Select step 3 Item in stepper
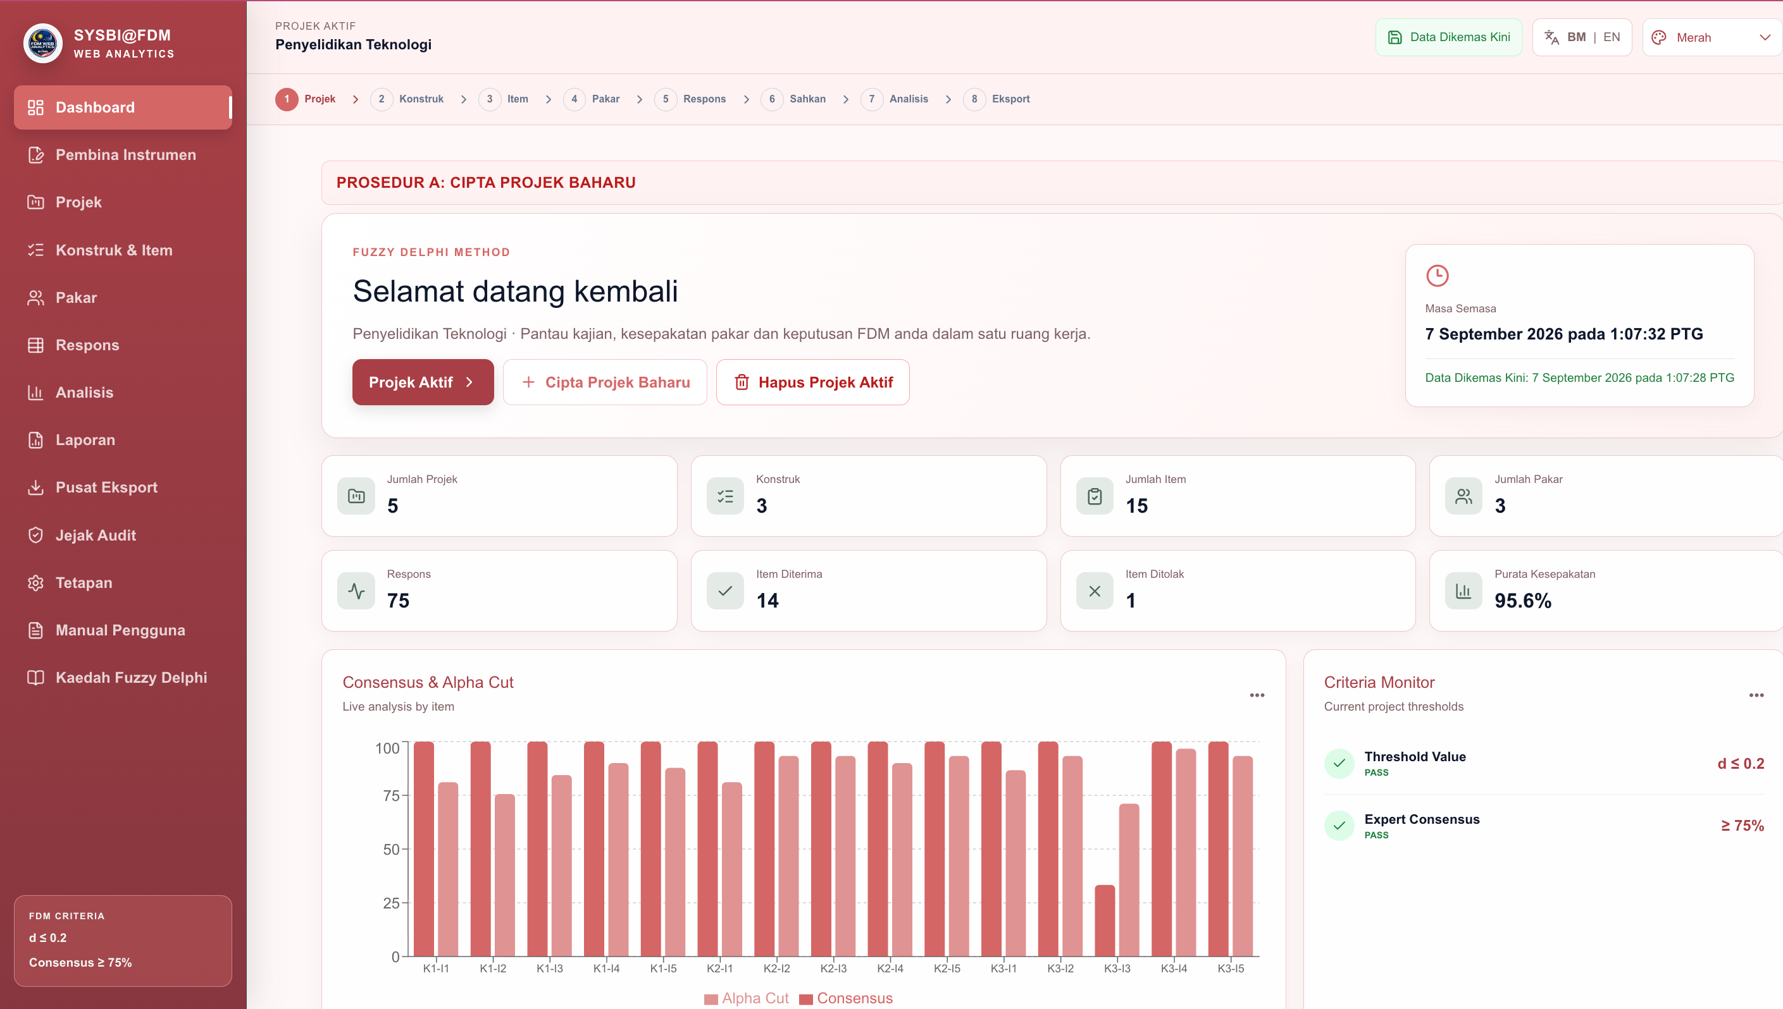This screenshot has height=1009, width=1783. pos(504,99)
